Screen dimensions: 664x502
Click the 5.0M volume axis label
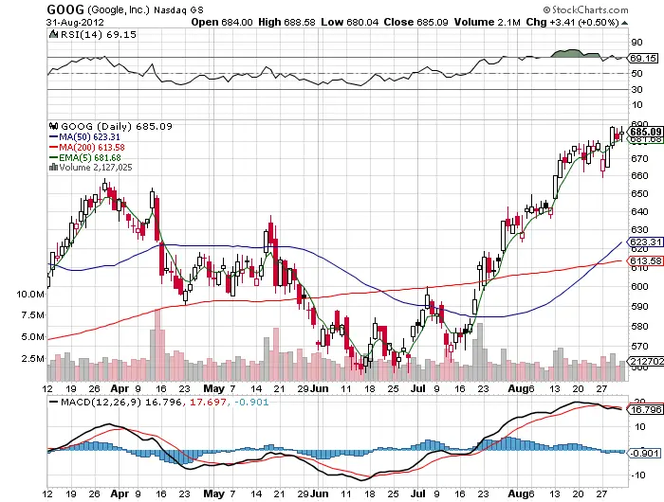point(33,337)
